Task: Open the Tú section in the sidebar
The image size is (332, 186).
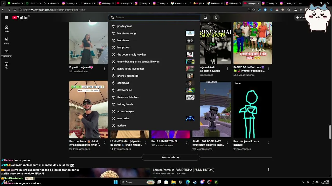Action: 6,65
